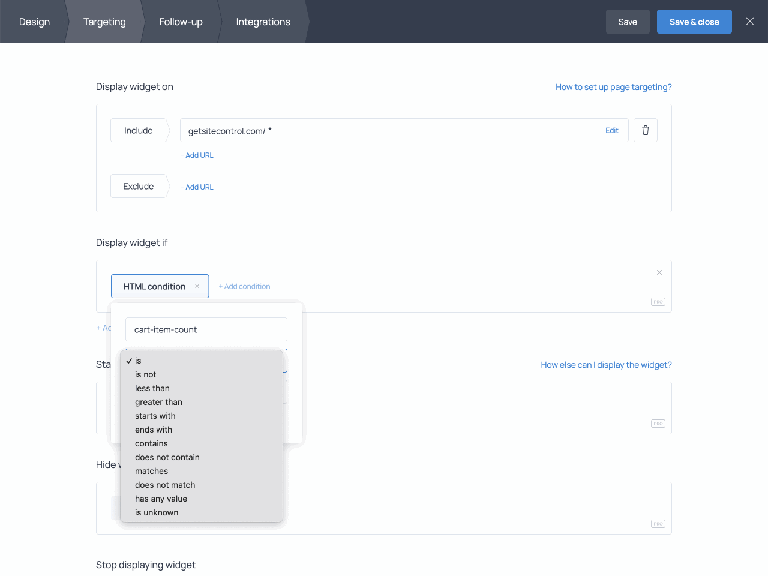Add URL under the Exclude rule
Image resolution: width=768 pixels, height=576 pixels.
point(197,187)
